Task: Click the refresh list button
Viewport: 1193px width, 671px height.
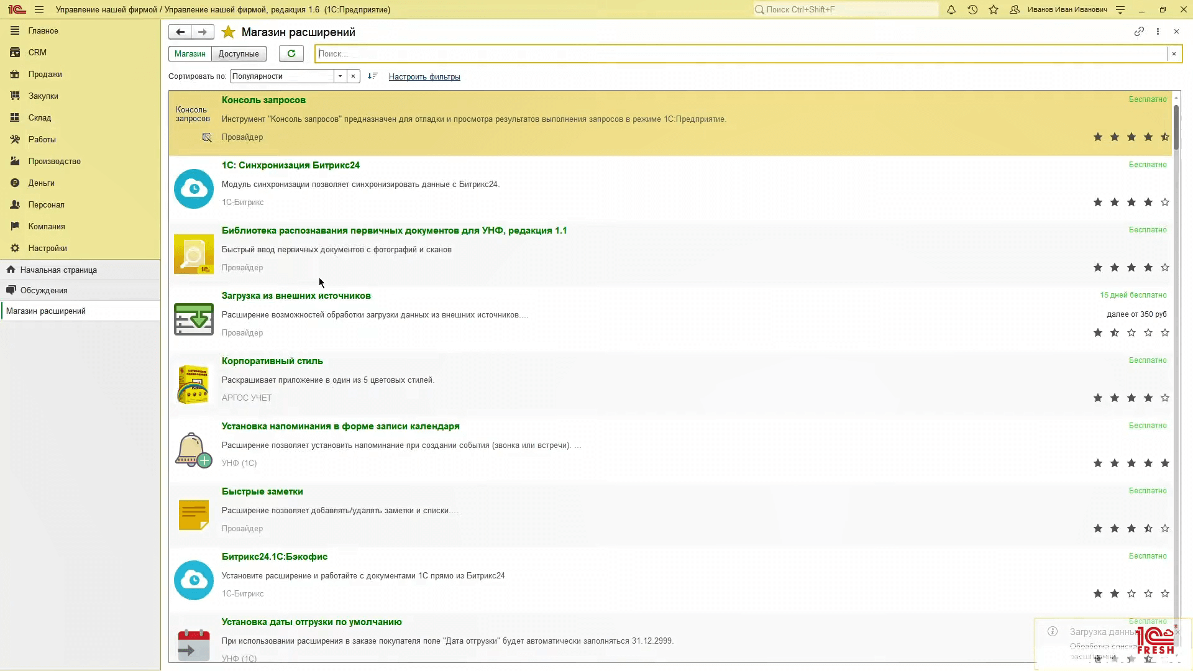Action: coord(291,53)
